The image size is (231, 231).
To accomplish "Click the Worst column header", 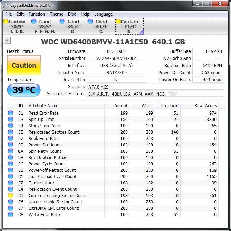I will (143, 105).
